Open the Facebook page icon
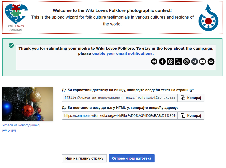The height and width of the screenshot is (168, 226). click(x=162, y=61)
